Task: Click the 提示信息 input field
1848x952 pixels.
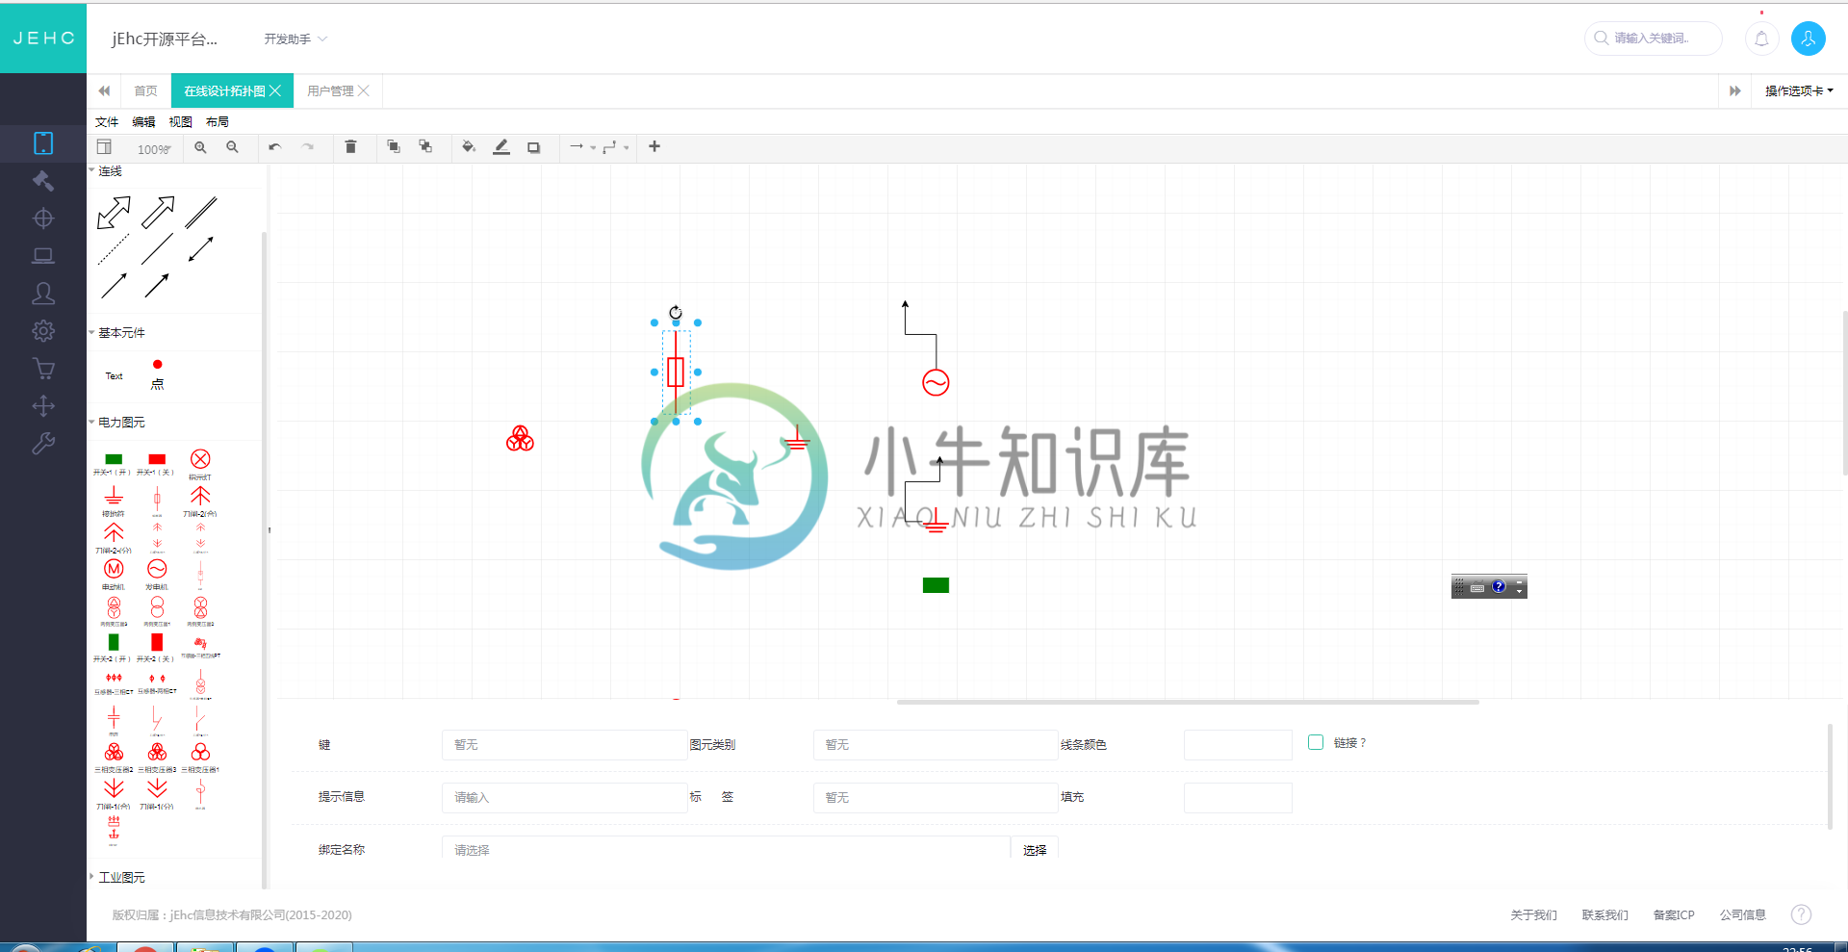Action: 564,798
